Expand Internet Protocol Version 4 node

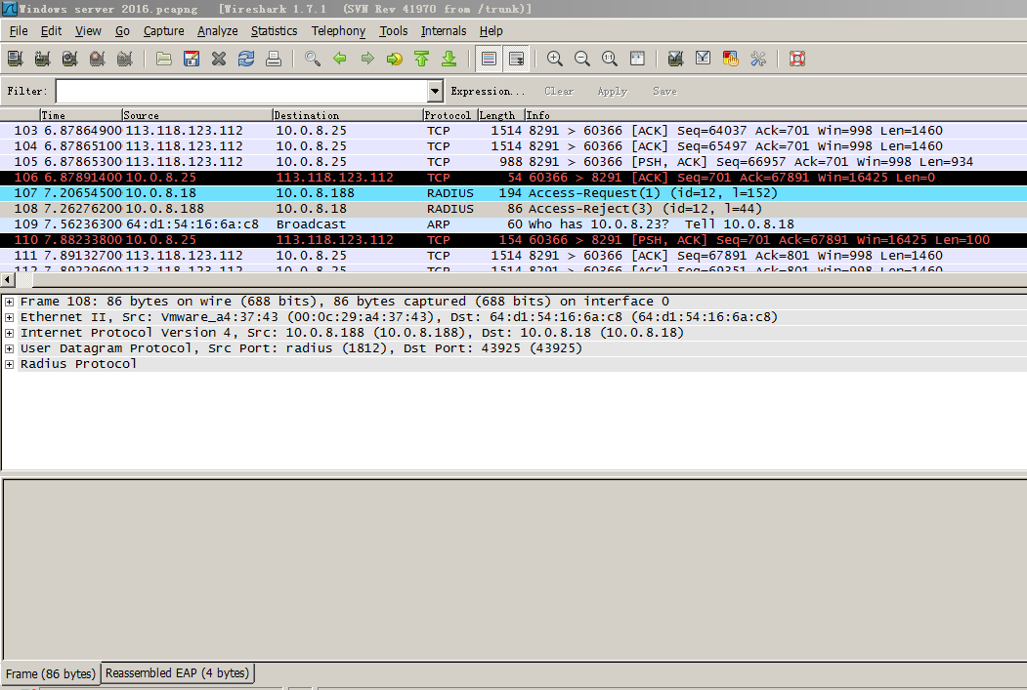[x=9, y=333]
